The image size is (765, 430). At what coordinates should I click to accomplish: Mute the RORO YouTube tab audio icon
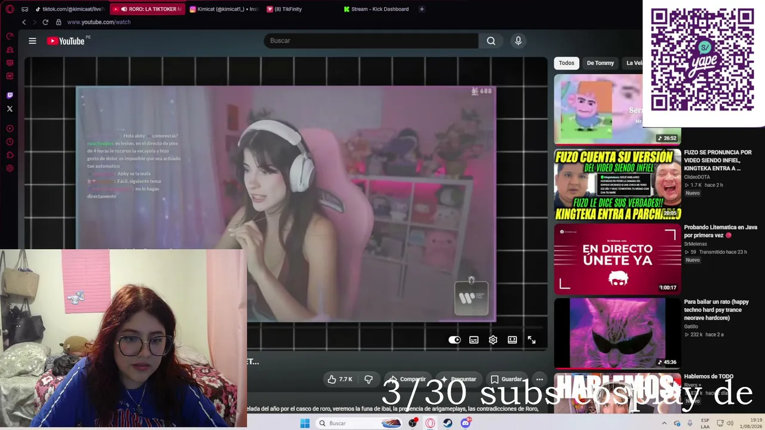pos(124,9)
